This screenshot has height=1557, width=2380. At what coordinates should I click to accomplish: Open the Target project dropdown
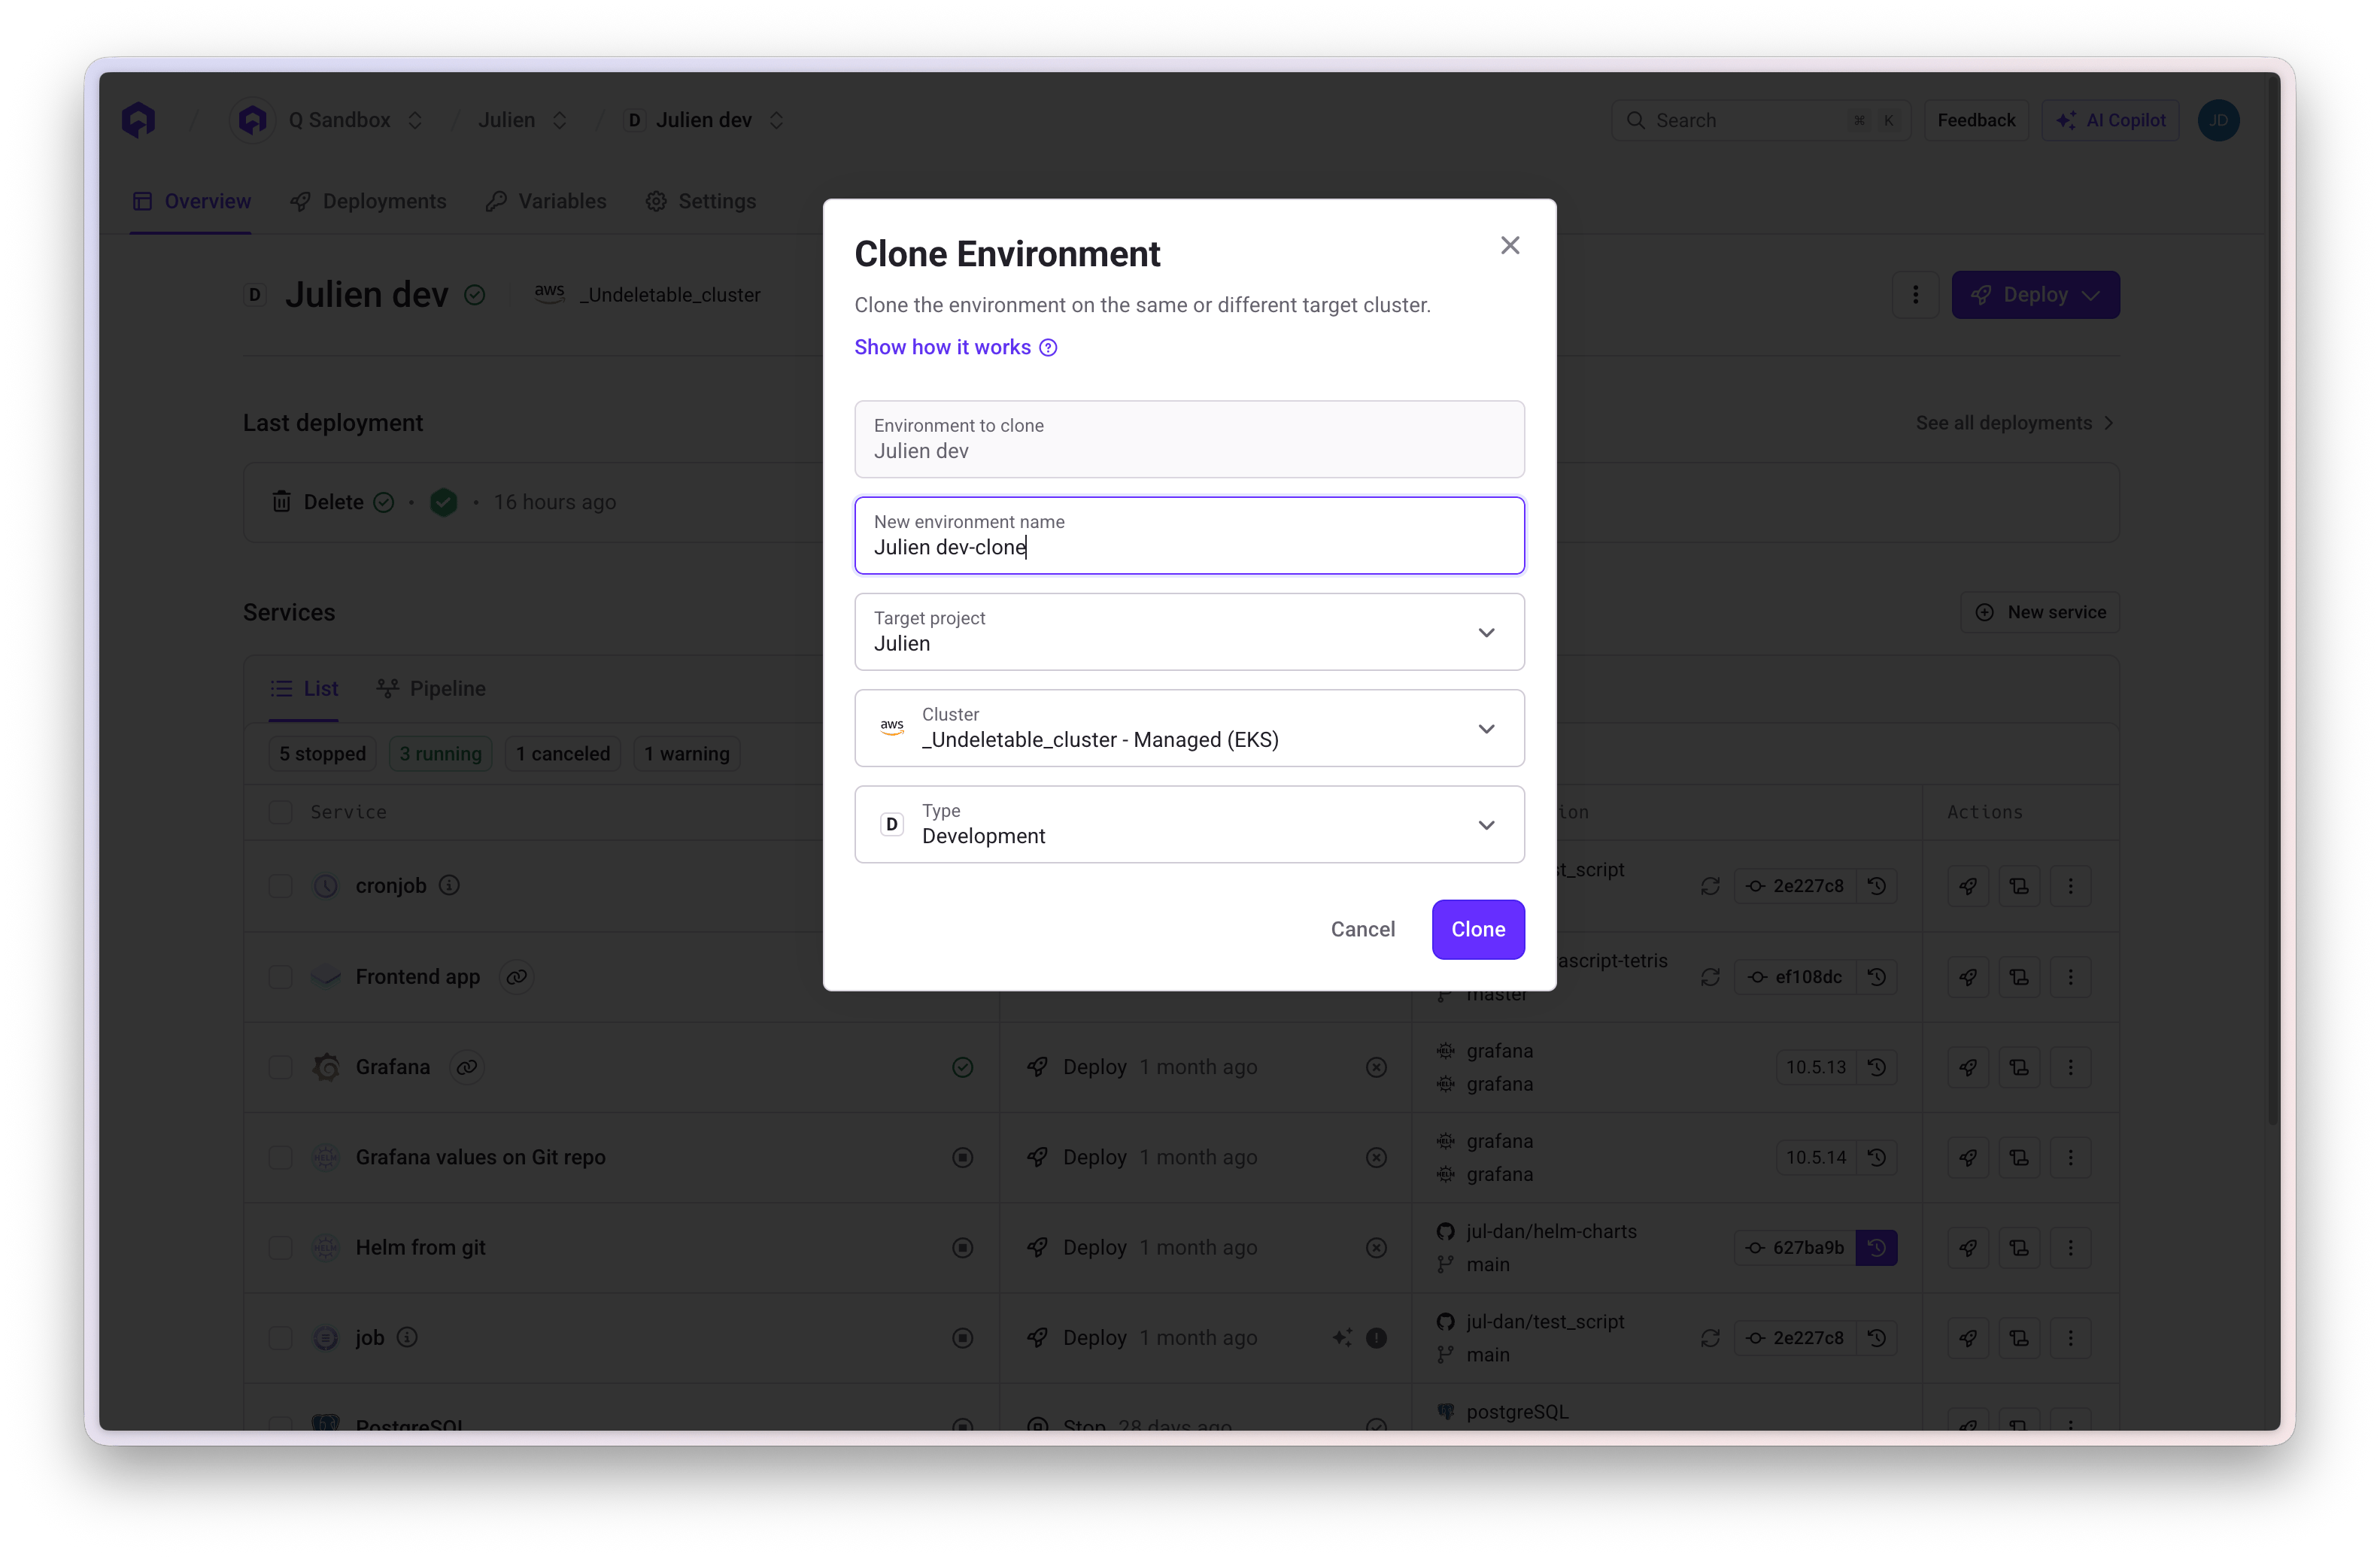click(1189, 632)
